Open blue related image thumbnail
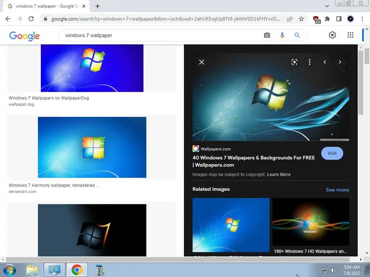This screenshot has height=277, width=370. click(231, 225)
